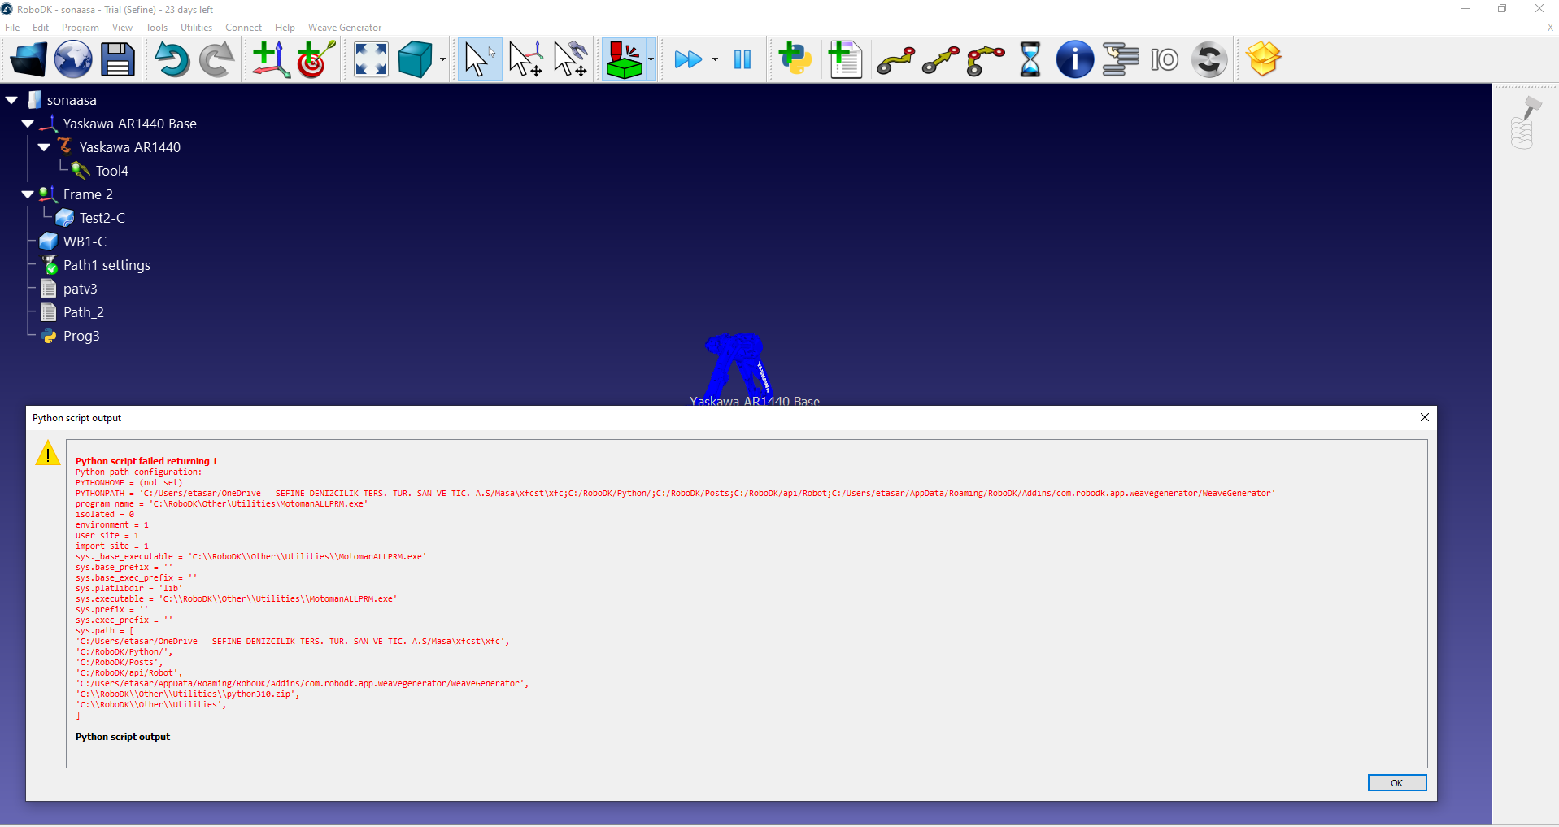Click the Set IO instruction icon

[1165, 59]
